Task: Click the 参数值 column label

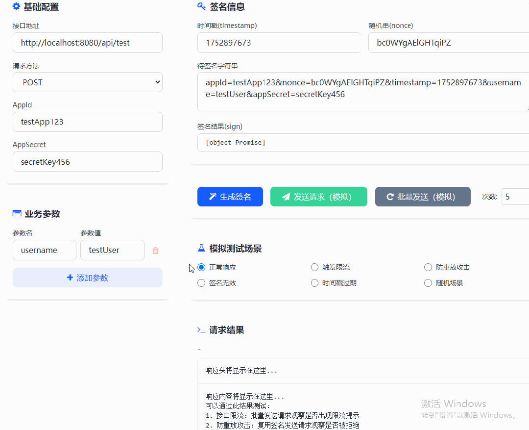Action: pyautogui.click(x=91, y=233)
